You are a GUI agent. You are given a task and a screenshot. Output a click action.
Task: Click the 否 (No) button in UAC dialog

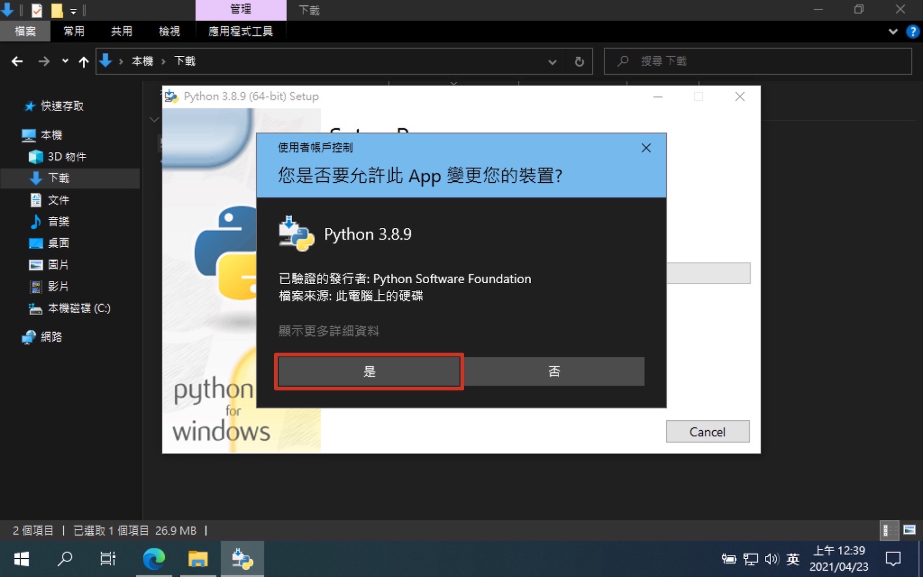pyautogui.click(x=554, y=371)
